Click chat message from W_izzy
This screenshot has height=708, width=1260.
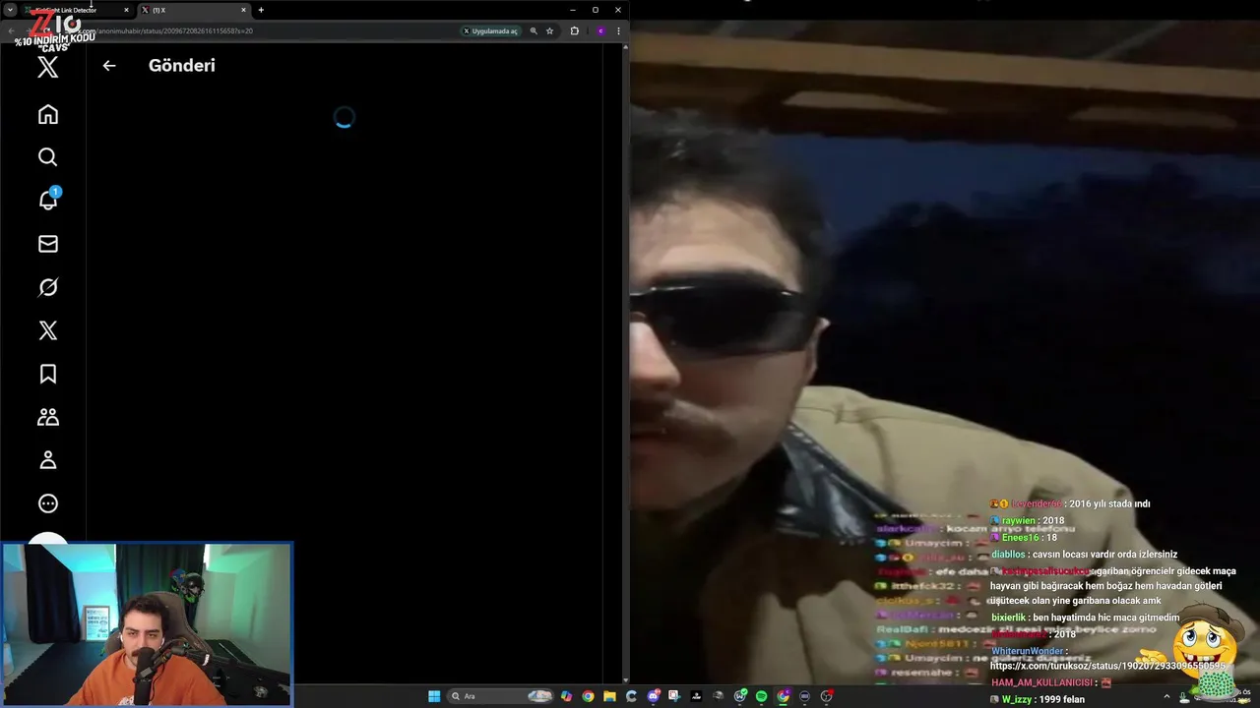pyautogui.click(x=1037, y=699)
